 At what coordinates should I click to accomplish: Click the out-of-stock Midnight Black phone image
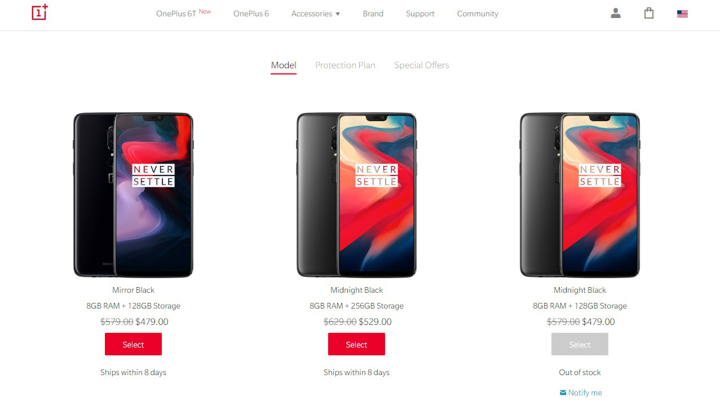click(x=580, y=195)
